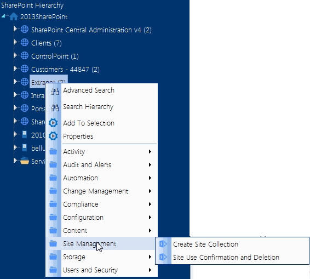The image size is (310, 279).
Task: Click the folder icon beside Configuration
Action: coord(53,217)
